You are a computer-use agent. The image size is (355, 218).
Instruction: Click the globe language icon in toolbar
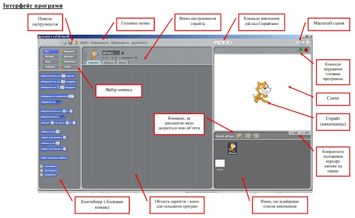tap(65, 43)
